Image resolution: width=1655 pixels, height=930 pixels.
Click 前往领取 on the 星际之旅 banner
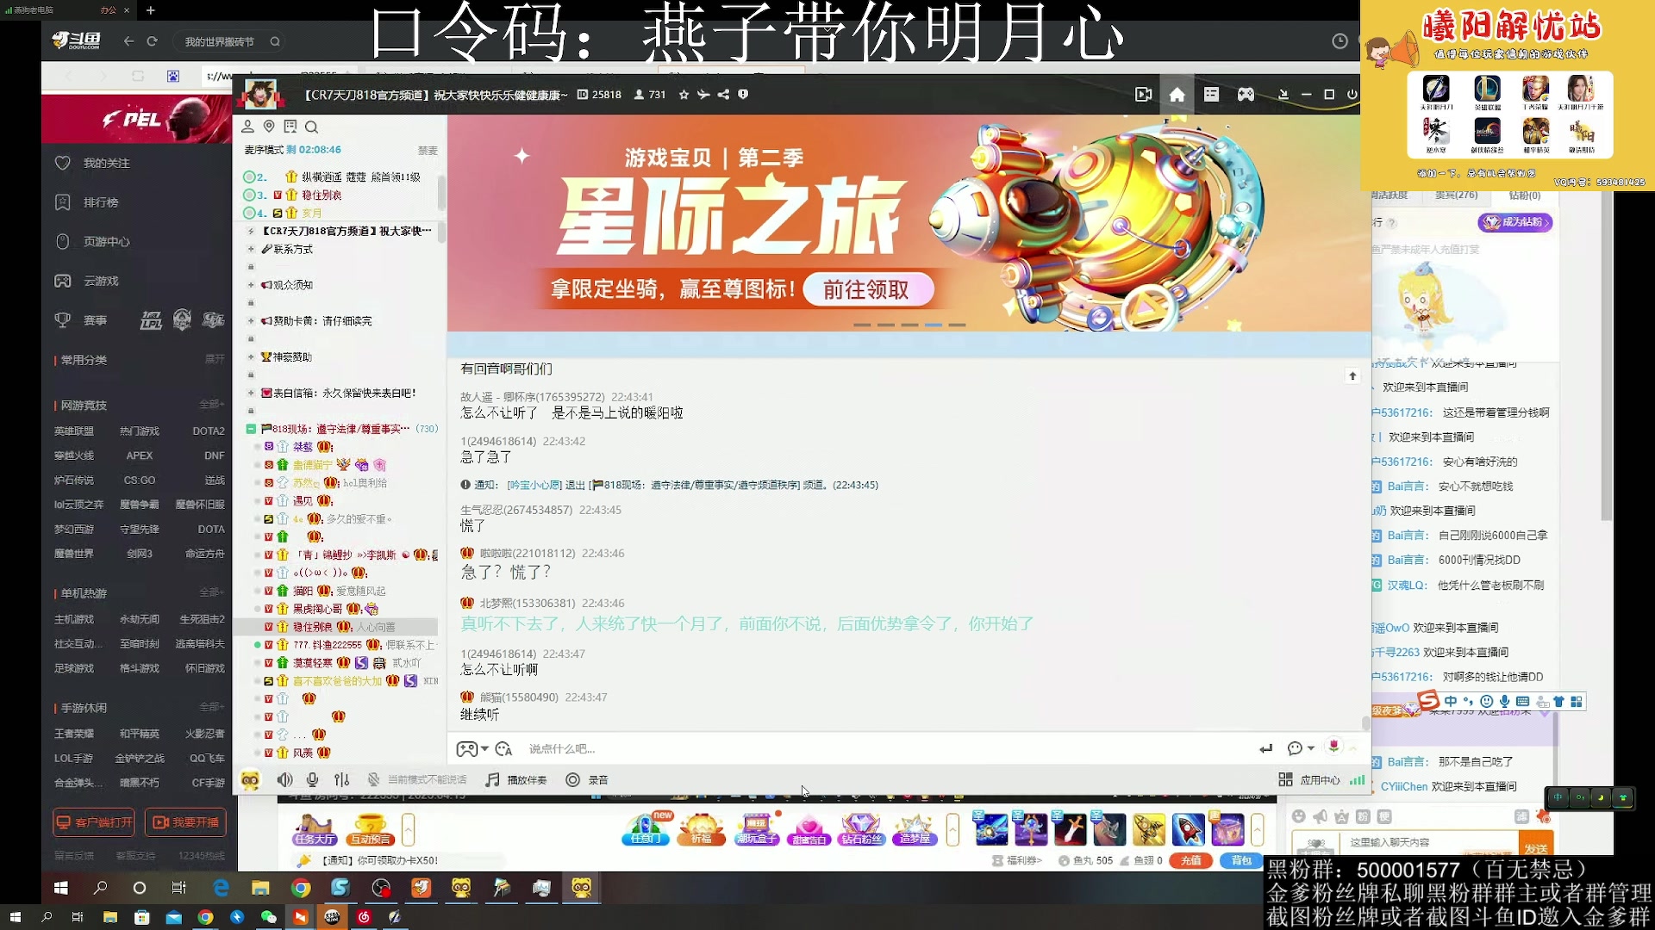click(x=867, y=290)
